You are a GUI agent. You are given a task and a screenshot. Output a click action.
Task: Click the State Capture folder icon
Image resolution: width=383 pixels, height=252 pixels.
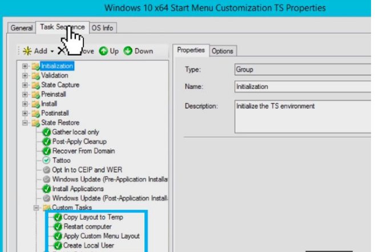point(35,85)
